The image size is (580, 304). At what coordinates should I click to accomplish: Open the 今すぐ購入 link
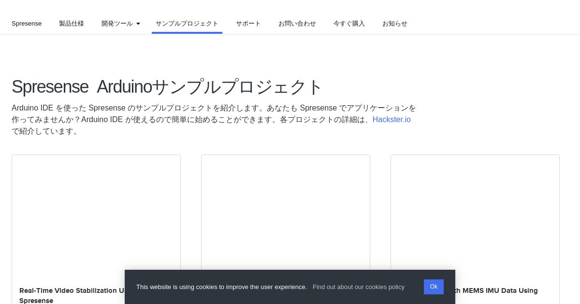(349, 23)
